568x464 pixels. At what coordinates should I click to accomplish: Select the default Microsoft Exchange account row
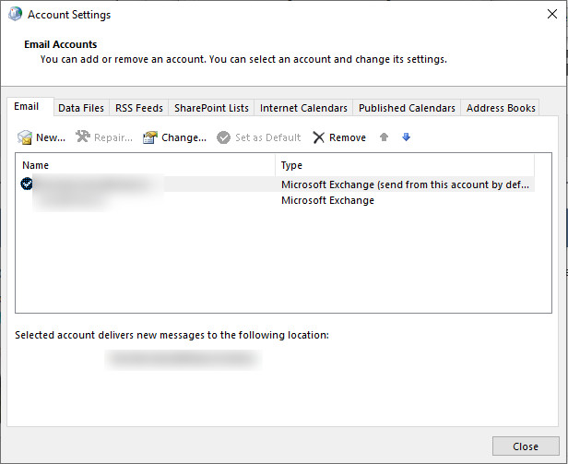[276, 184]
